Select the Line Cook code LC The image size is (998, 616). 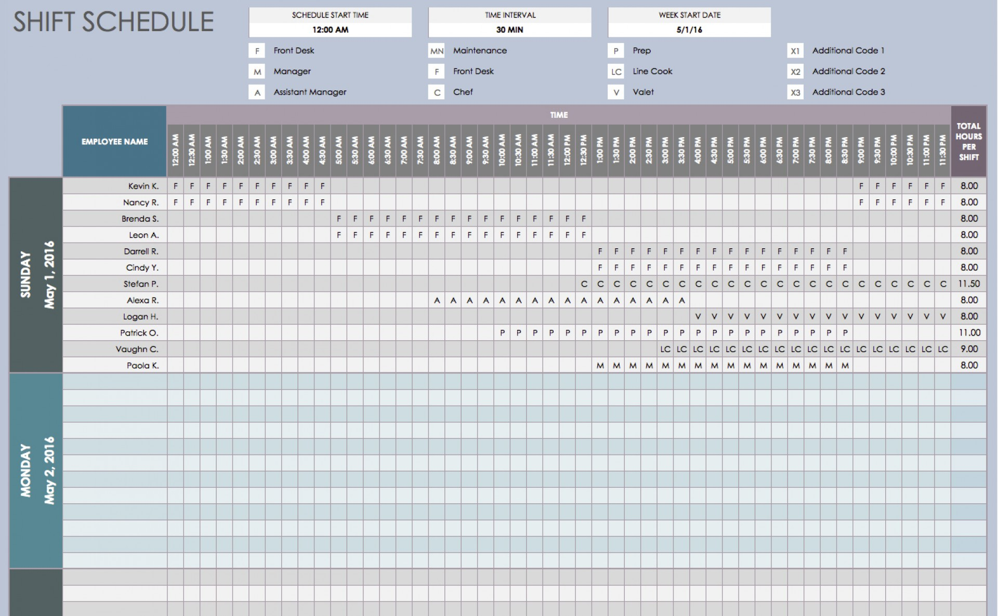[611, 71]
